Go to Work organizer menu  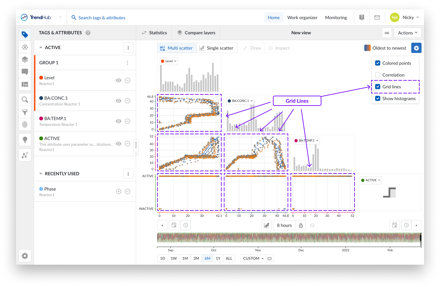pos(302,18)
